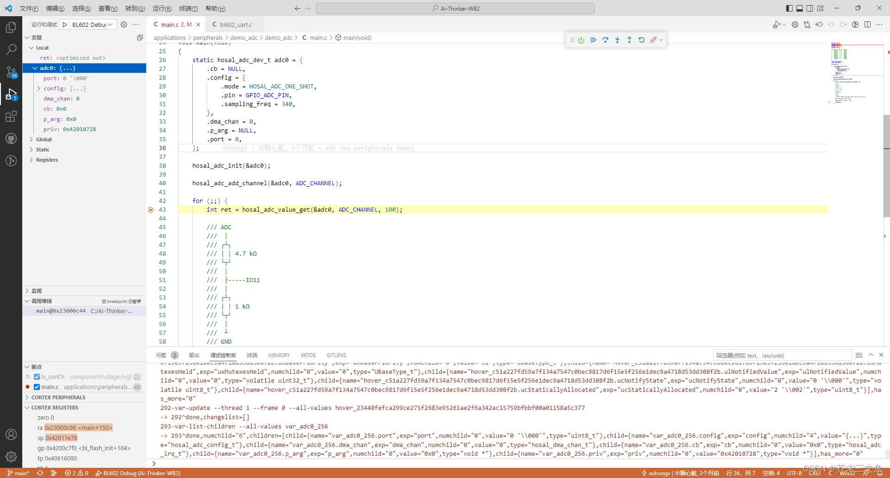Click errors and warnings count in status bar

tap(76, 473)
